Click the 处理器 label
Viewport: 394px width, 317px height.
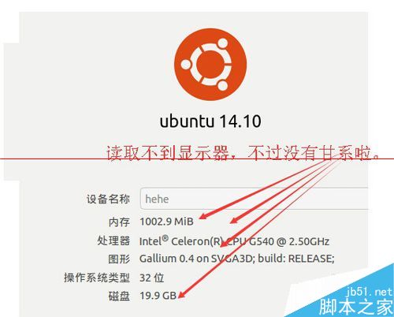(113, 241)
